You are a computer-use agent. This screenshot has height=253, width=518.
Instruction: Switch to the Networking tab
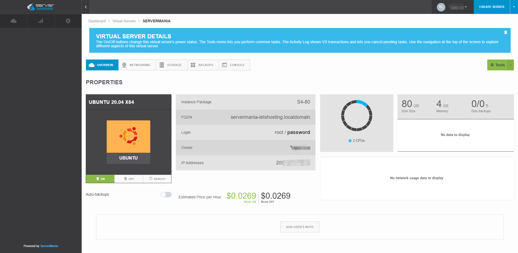click(137, 65)
